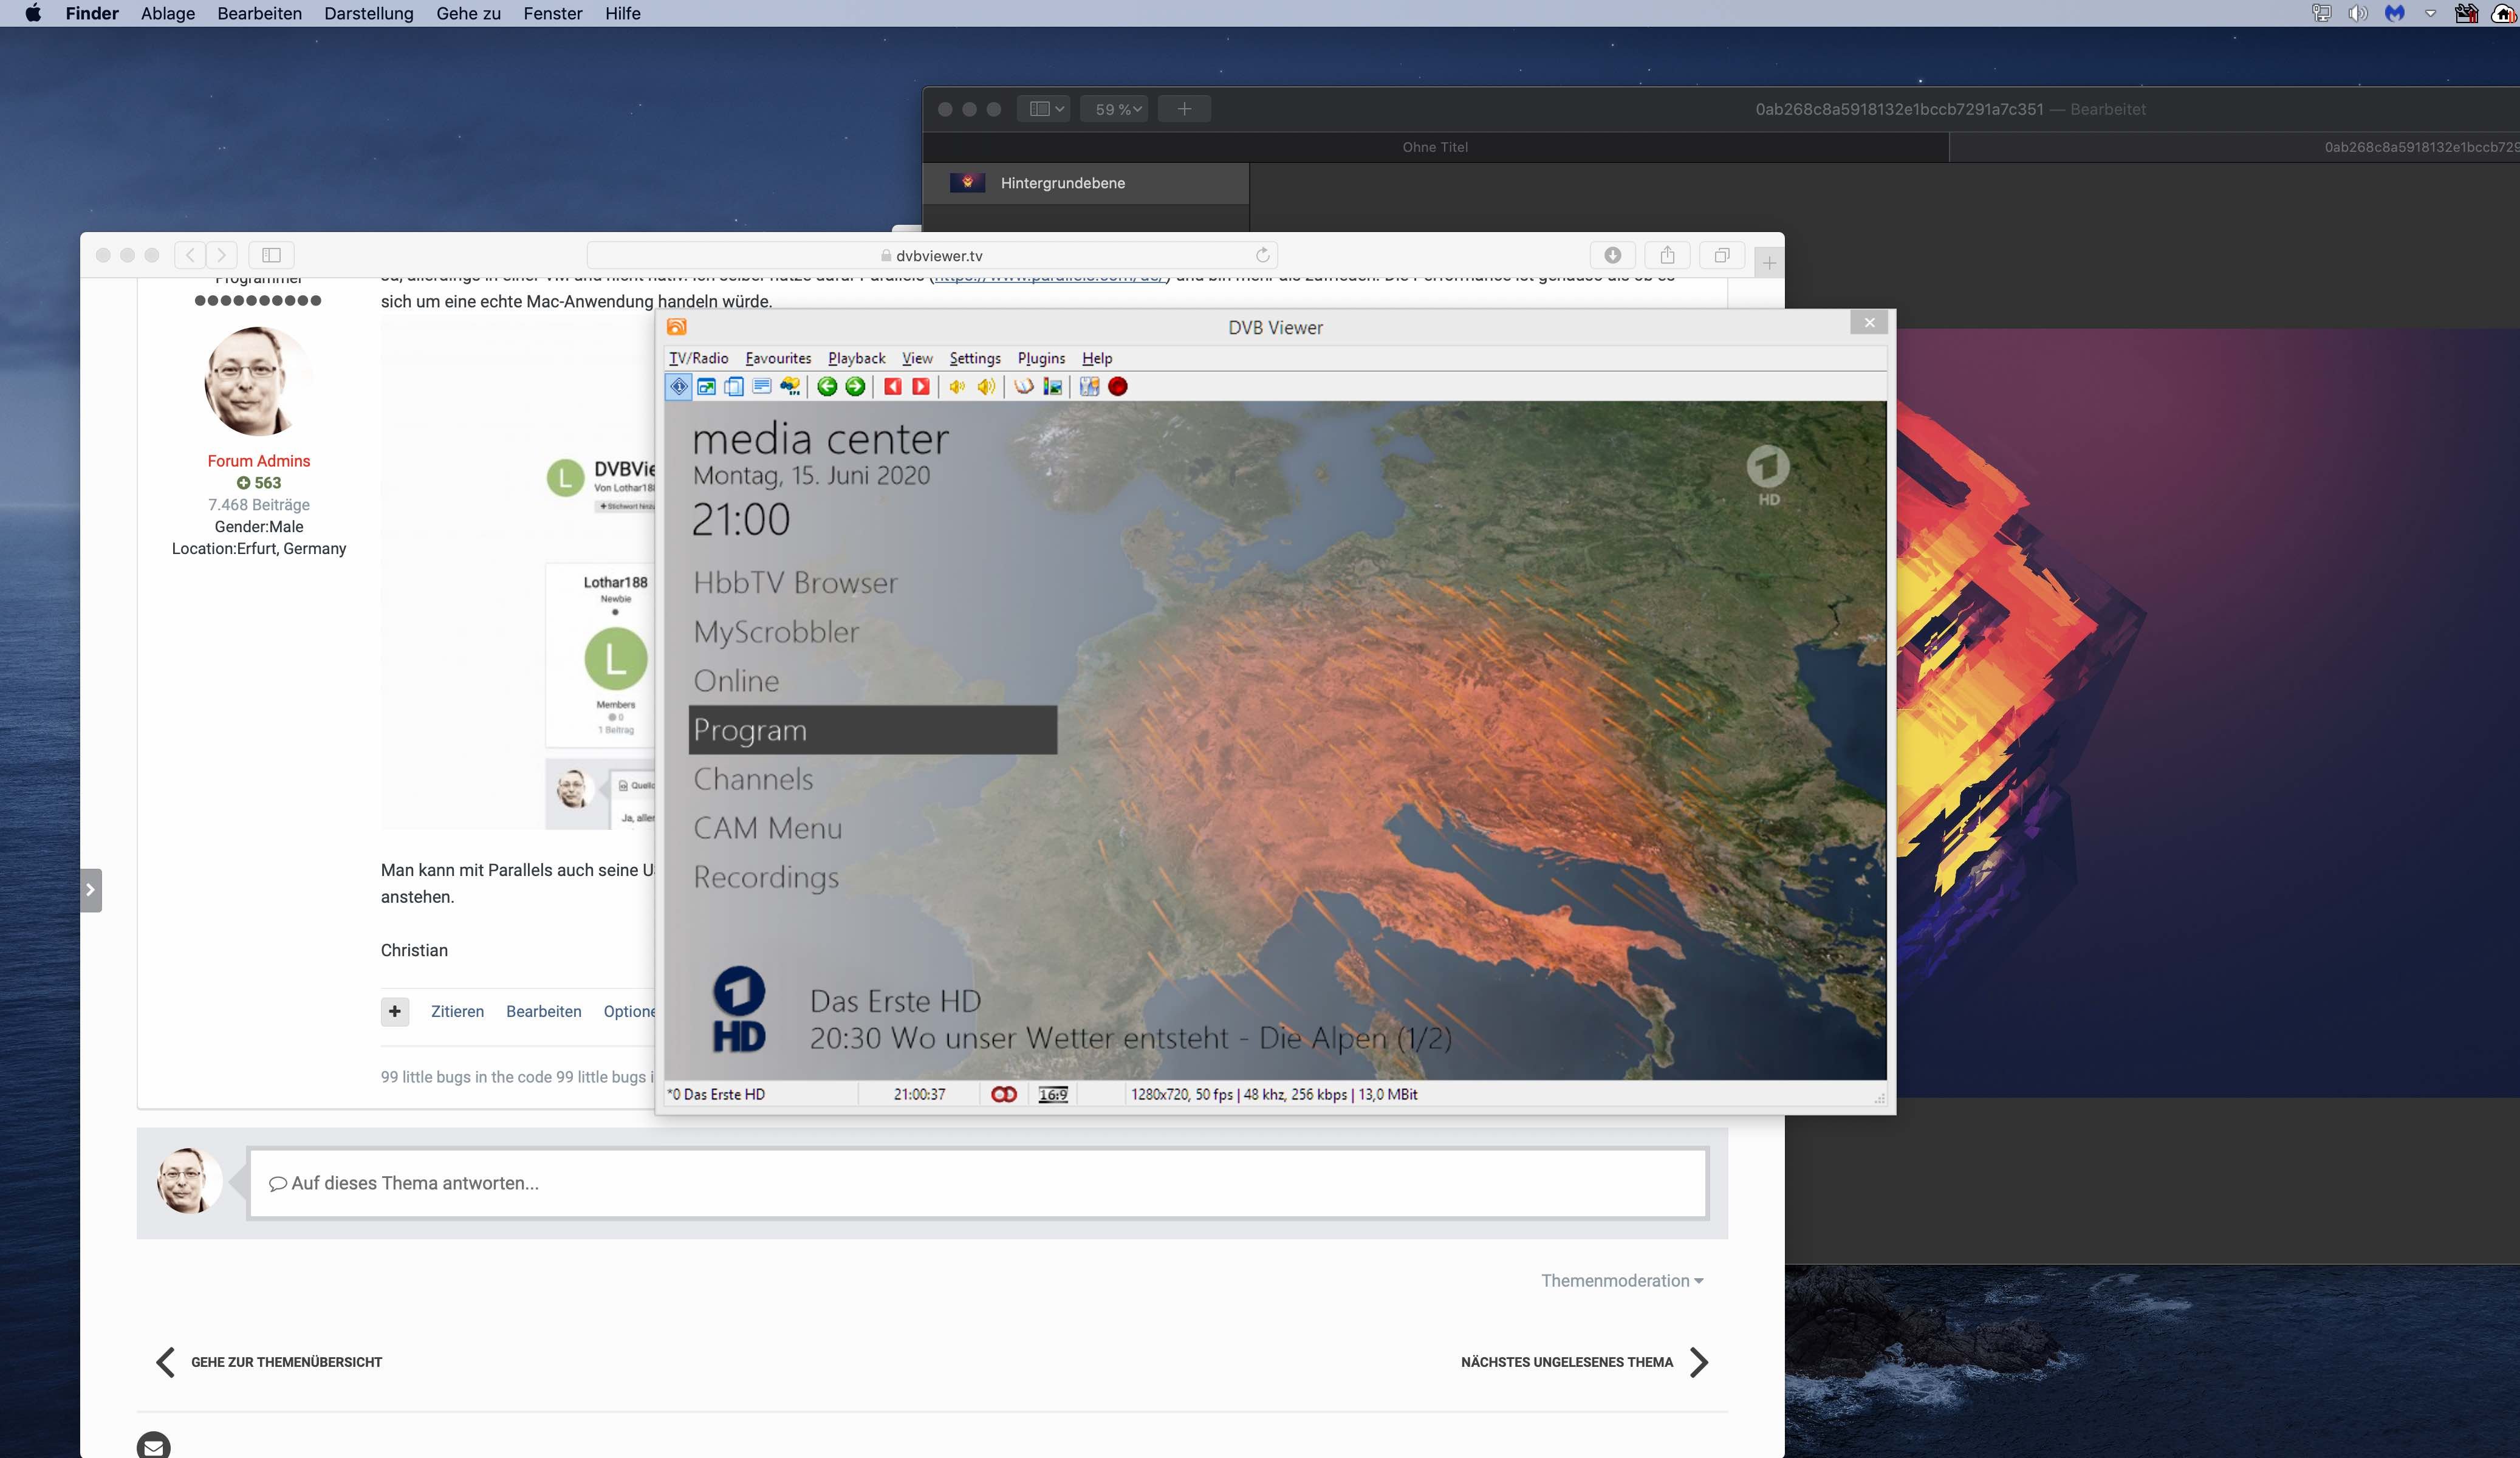Open Safari downloads icon
This screenshot has height=1458, width=2520.
(1613, 255)
